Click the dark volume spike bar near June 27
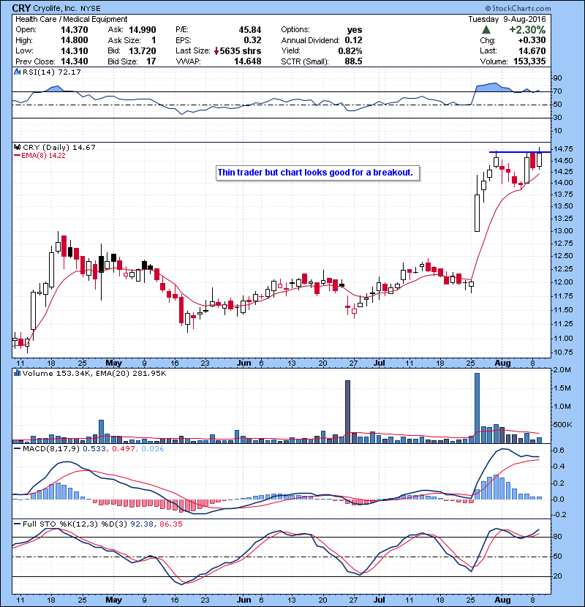 coord(347,412)
